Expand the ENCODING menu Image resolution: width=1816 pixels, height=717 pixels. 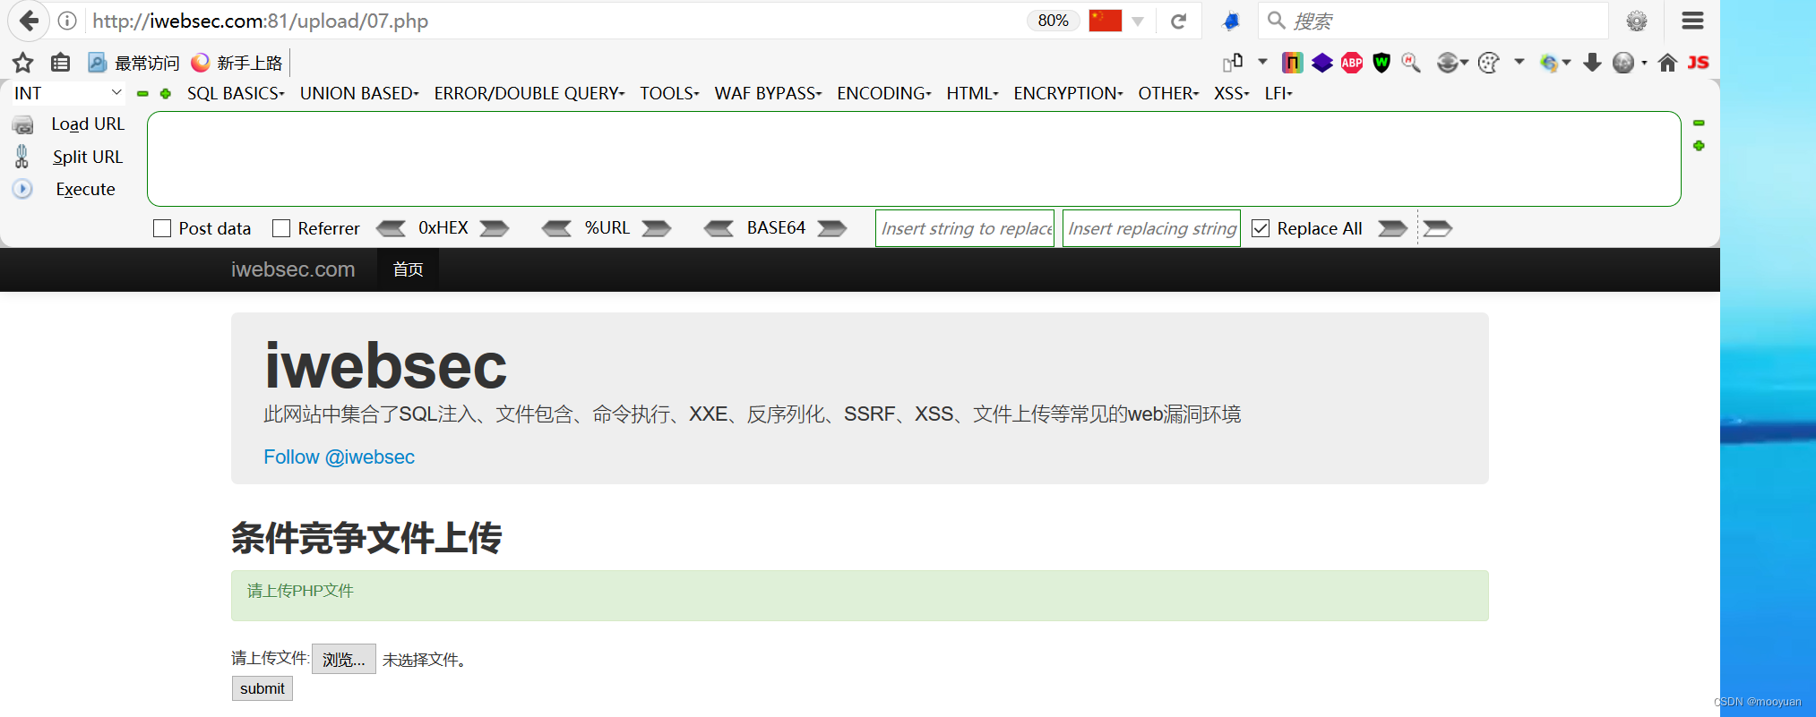884,93
